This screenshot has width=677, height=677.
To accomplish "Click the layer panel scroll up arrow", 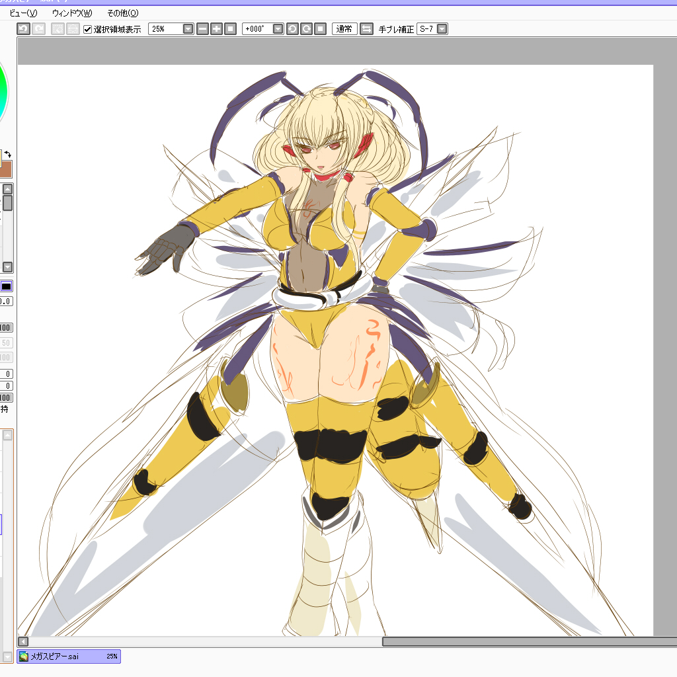I will (x=7, y=435).
